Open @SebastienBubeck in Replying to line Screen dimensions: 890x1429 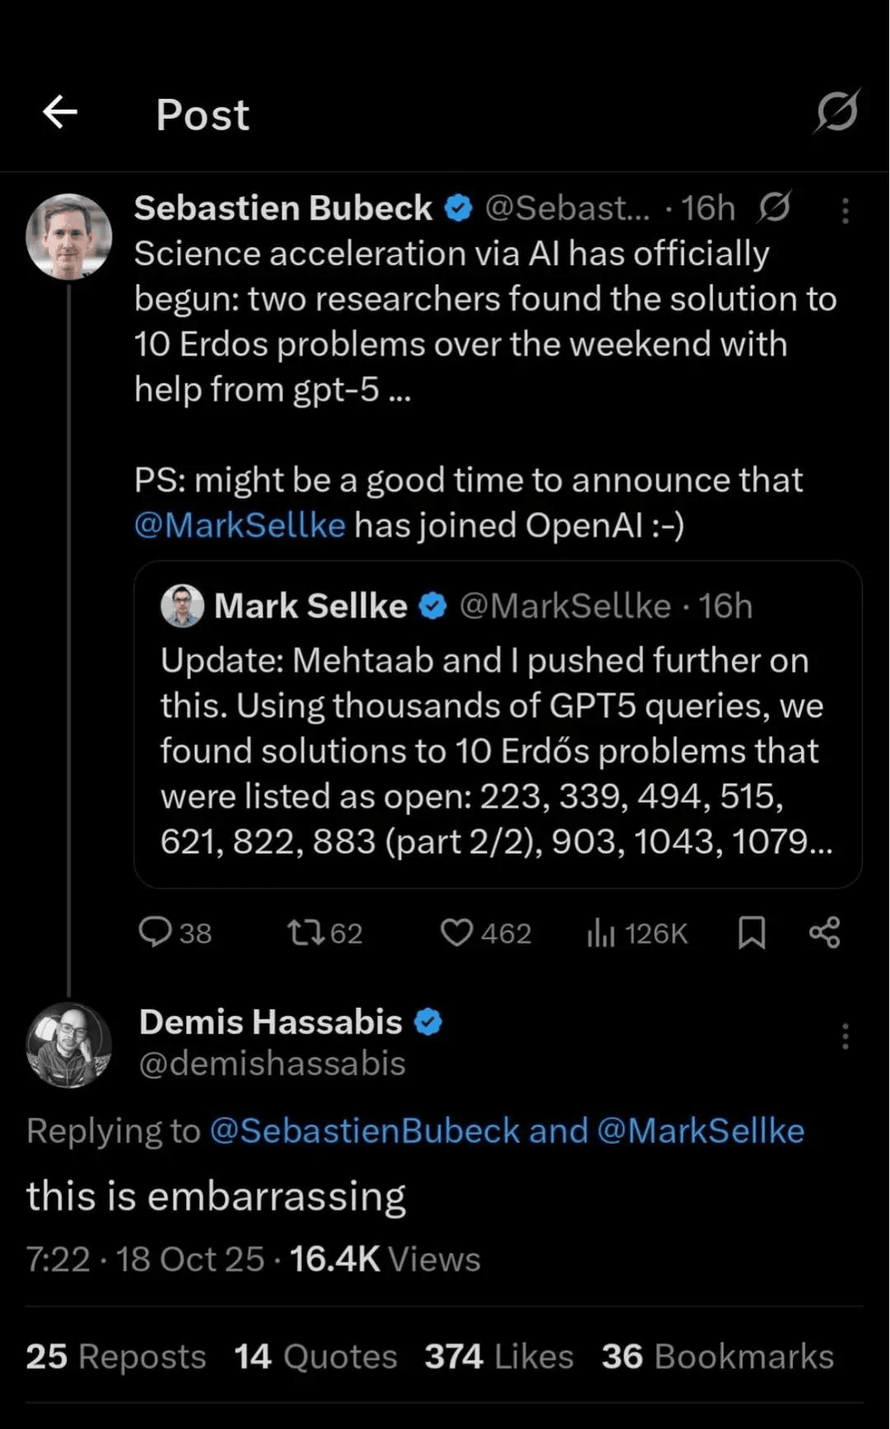click(364, 1131)
